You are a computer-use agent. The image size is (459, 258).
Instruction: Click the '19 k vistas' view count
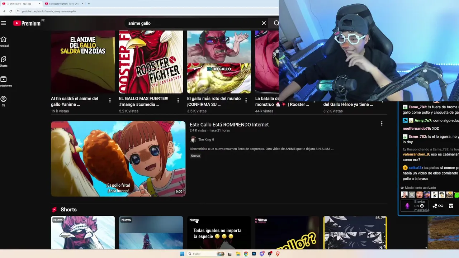60,111
